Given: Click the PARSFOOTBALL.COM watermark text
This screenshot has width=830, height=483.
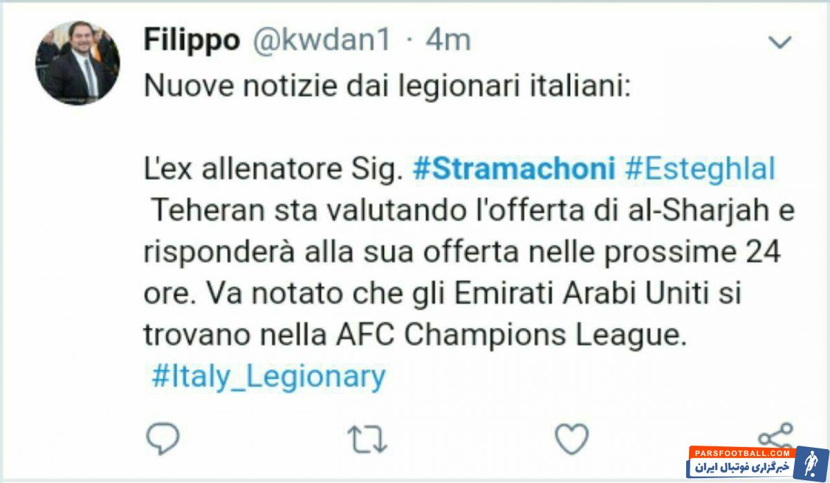Looking at the screenshot, I should click(741, 453).
